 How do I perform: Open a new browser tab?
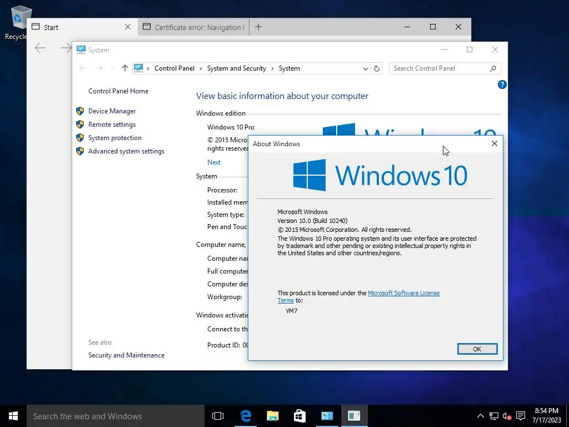click(258, 27)
